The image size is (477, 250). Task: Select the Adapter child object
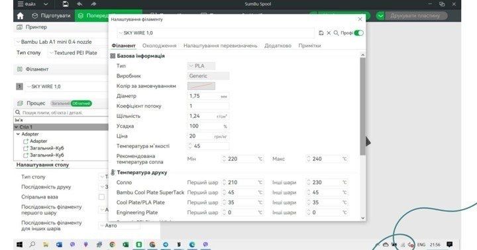pyautogui.click(x=38, y=141)
